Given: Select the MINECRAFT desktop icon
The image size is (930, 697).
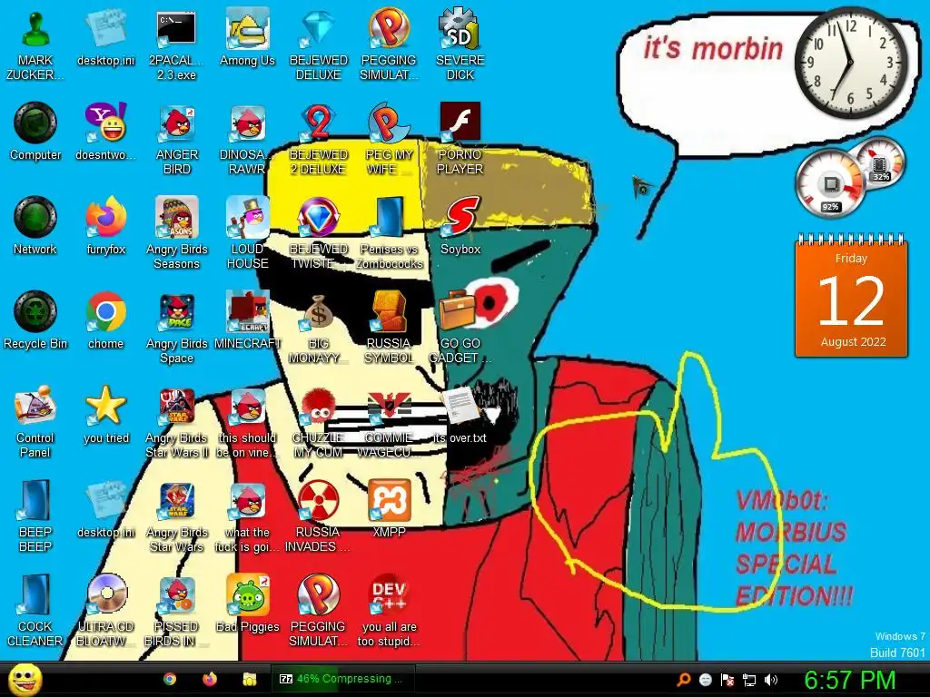Looking at the screenshot, I should (247, 321).
